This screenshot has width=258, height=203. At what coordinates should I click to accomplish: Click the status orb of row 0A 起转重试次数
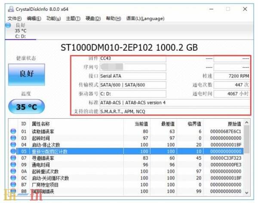[x=13, y=171]
